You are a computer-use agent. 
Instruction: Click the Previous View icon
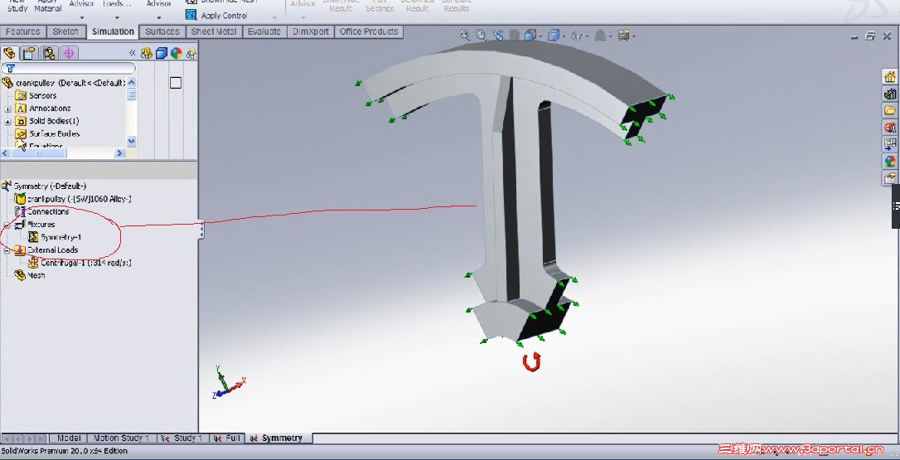497,36
